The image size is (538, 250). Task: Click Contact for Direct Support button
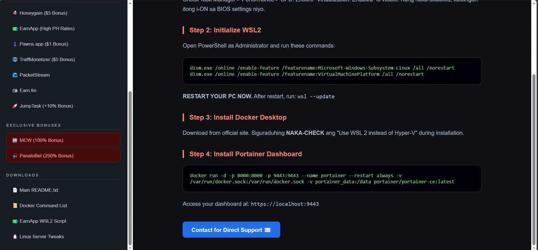click(x=231, y=230)
